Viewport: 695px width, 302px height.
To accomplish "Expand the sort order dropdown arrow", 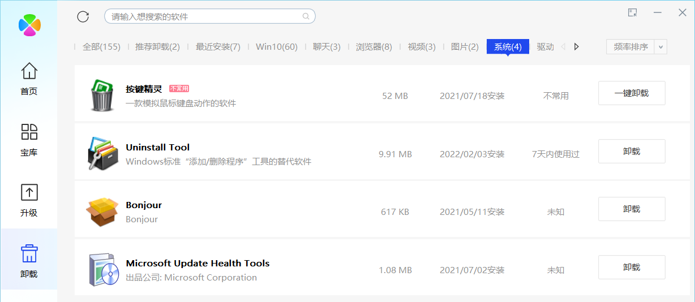I will click(661, 46).
